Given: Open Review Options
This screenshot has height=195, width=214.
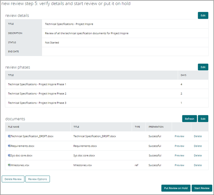Looking at the screenshot, I should [x=37, y=179].
